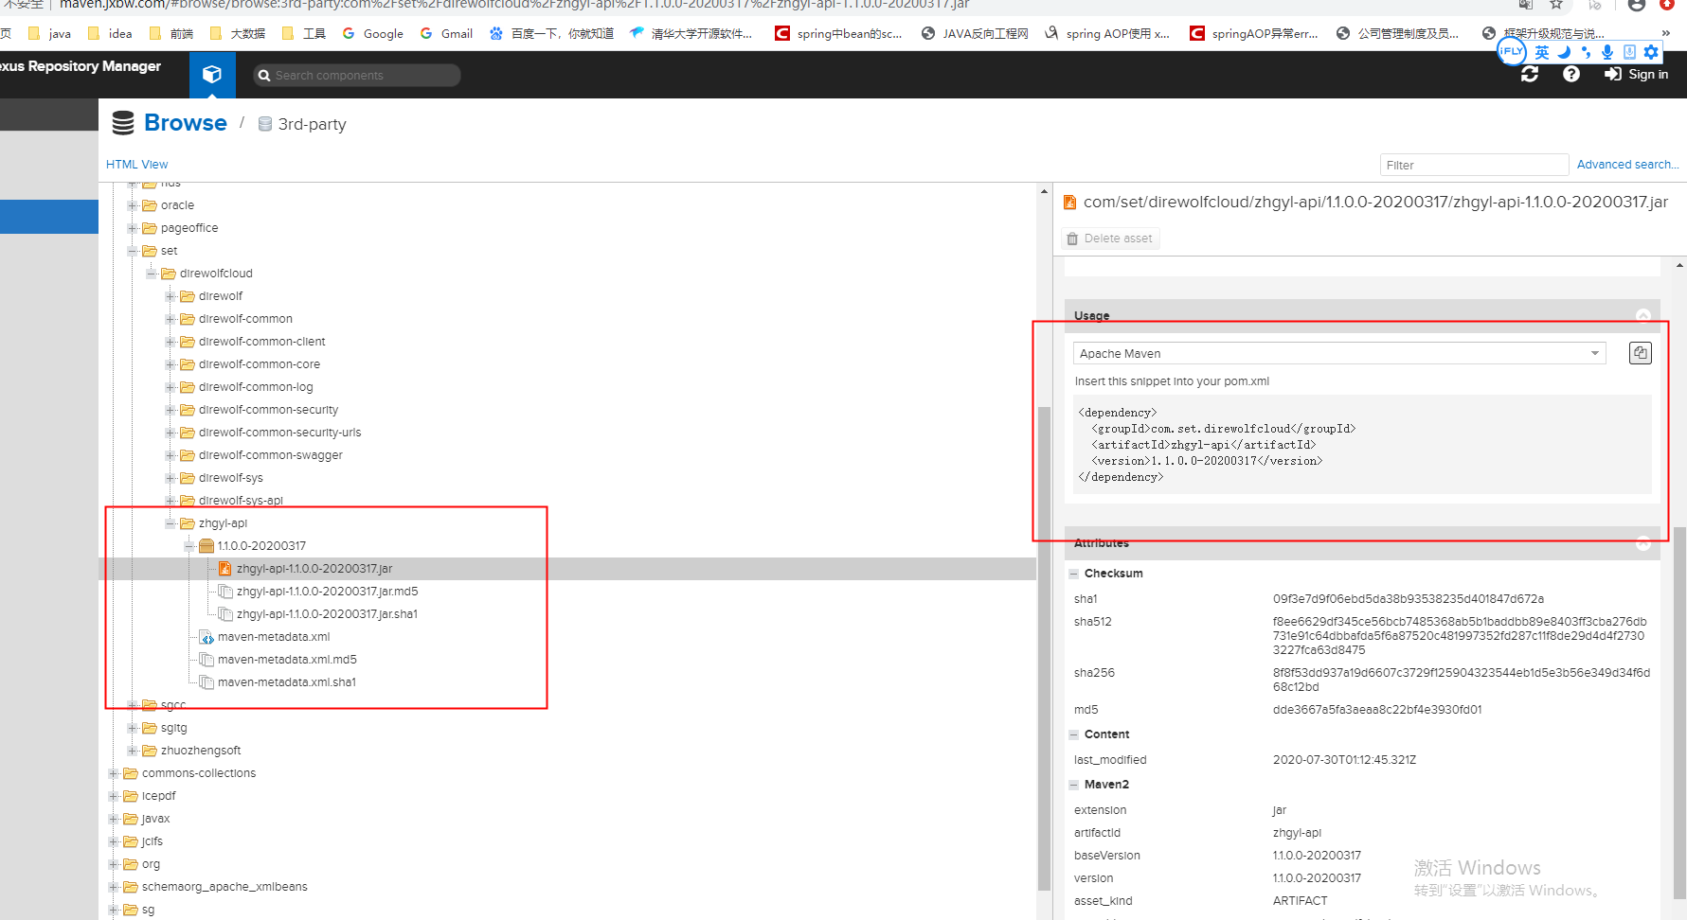
Task: Toggle iFLY English input mode
Action: pos(1542,52)
